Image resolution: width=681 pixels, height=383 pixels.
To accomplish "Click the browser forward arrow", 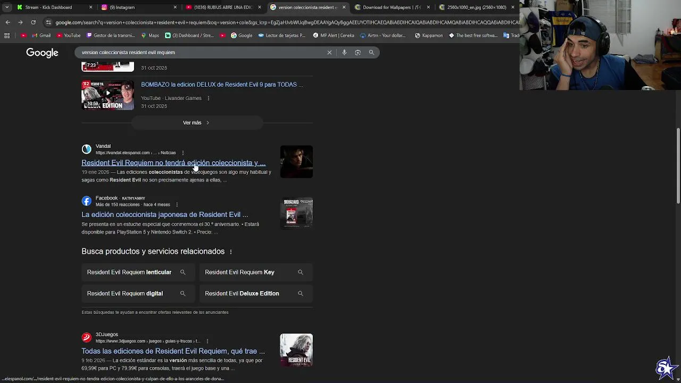I will [x=20, y=22].
